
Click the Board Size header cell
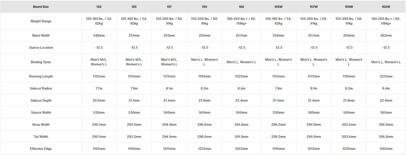pos(41,7)
